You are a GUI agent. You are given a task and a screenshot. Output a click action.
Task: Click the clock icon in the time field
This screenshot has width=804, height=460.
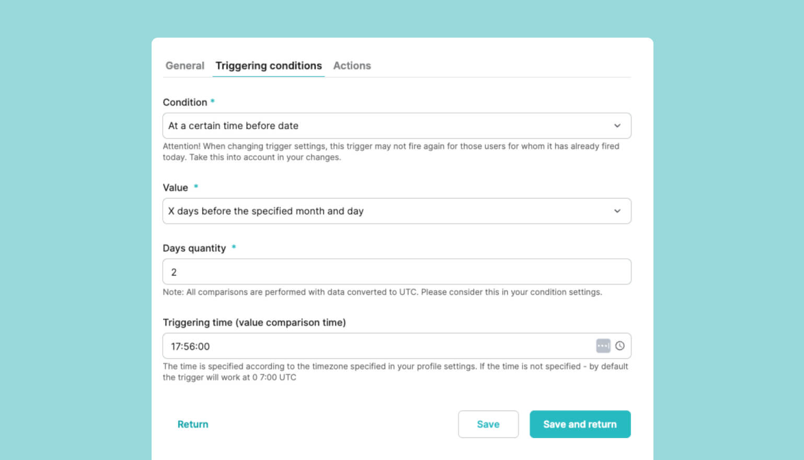click(620, 346)
